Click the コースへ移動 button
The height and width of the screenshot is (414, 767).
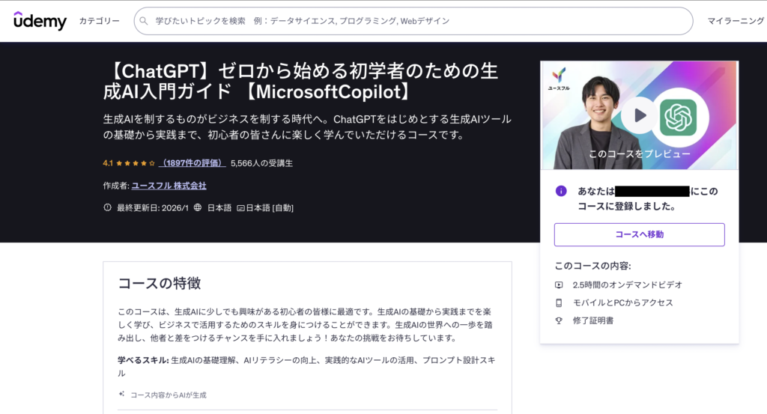pyautogui.click(x=639, y=234)
